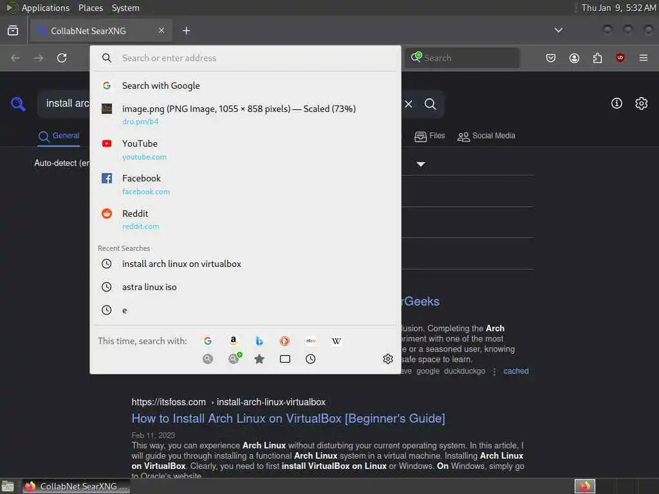Click the grey SearXNG search engine icon

tap(208, 359)
